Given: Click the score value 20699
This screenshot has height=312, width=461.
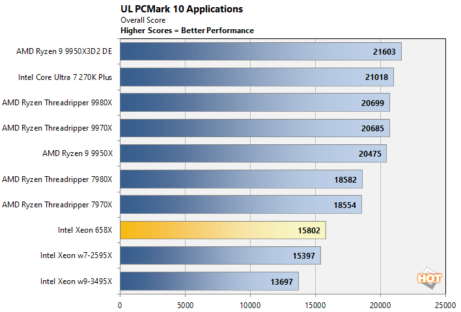Looking at the screenshot, I should click(372, 103).
